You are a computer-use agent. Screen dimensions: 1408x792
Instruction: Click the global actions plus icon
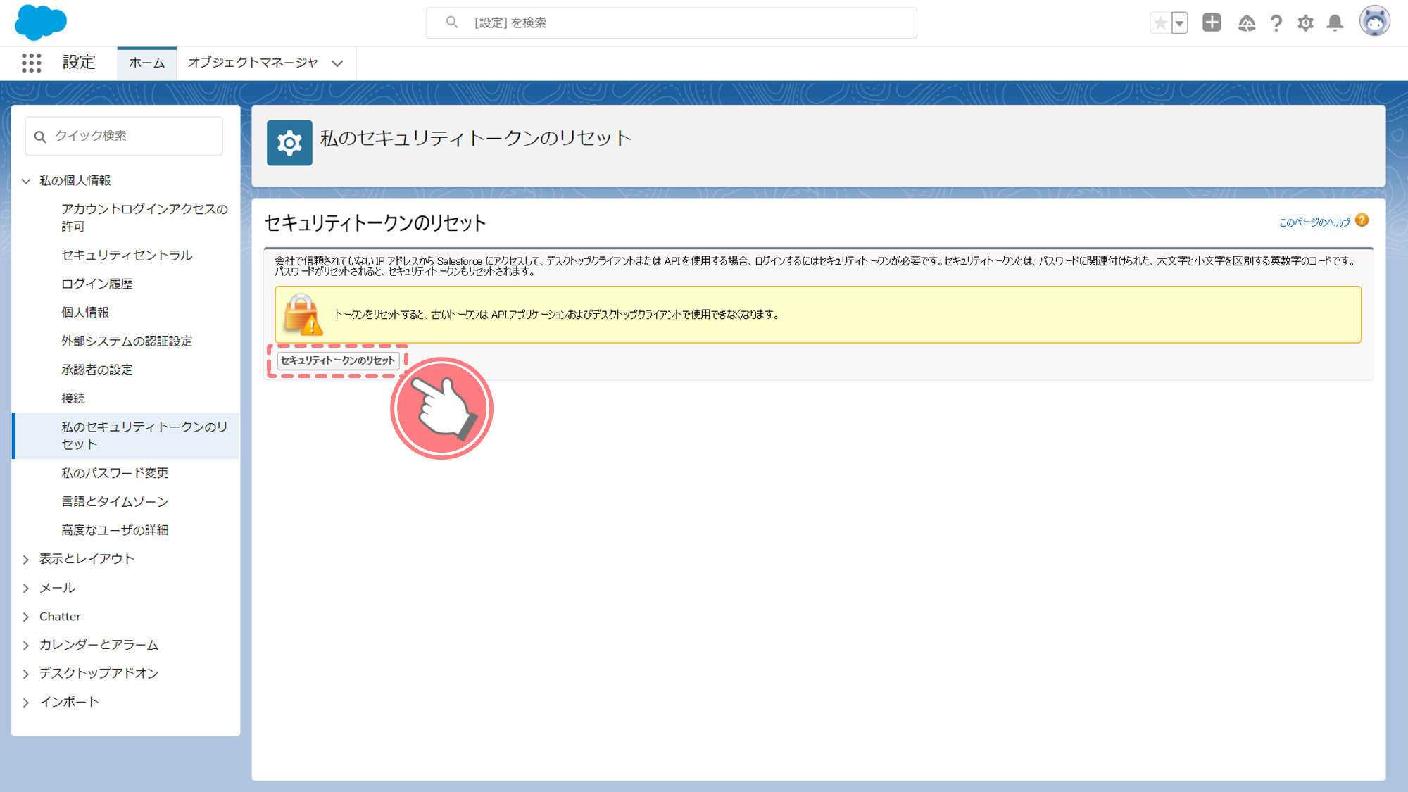coord(1212,23)
